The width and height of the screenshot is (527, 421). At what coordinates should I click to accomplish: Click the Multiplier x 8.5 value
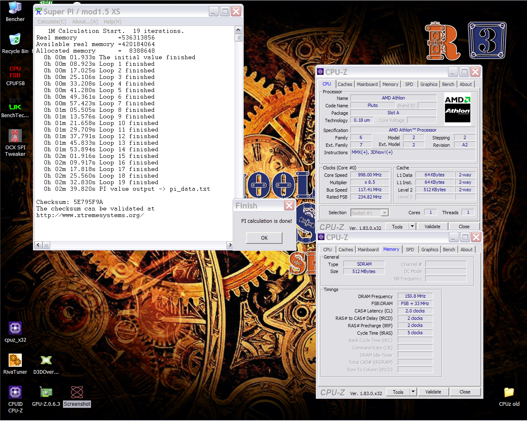(x=370, y=182)
